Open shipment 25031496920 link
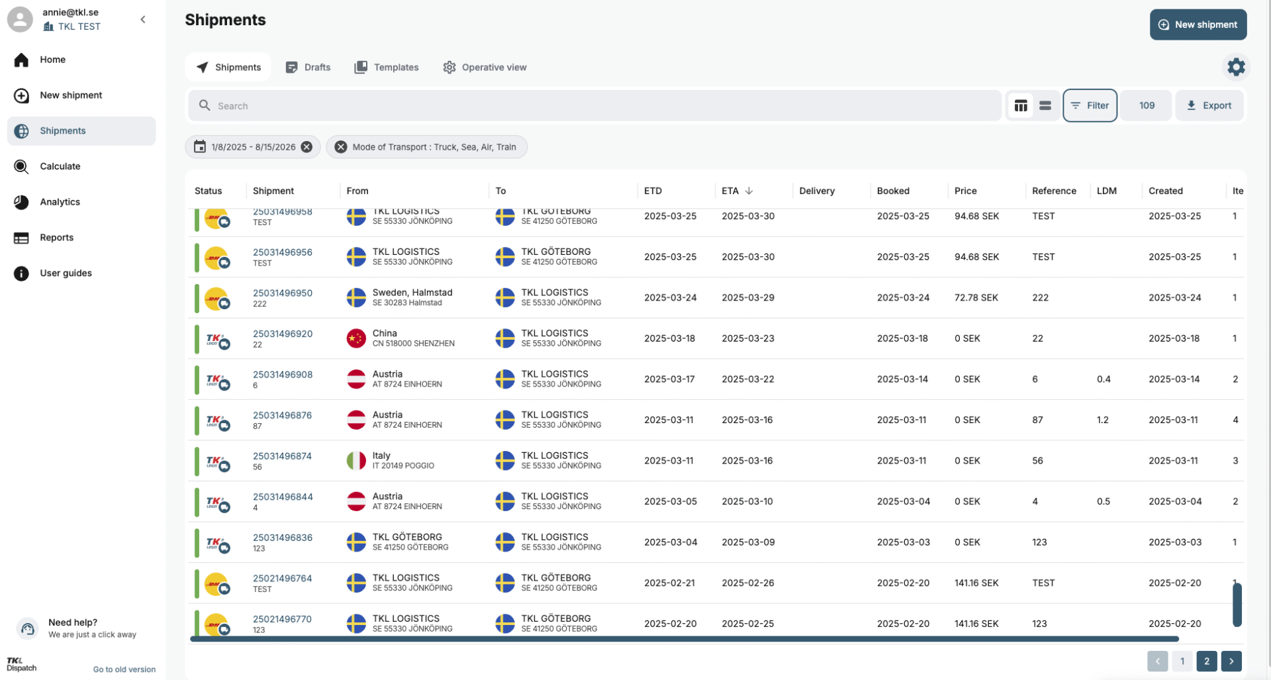The width and height of the screenshot is (1271, 680). point(283,334)
